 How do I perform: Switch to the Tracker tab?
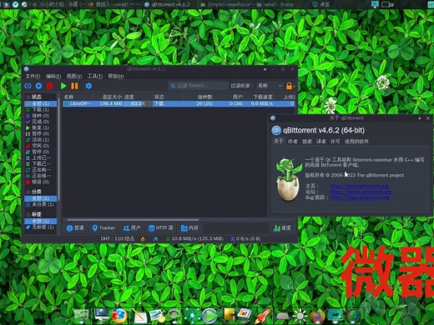click(103, 228)
